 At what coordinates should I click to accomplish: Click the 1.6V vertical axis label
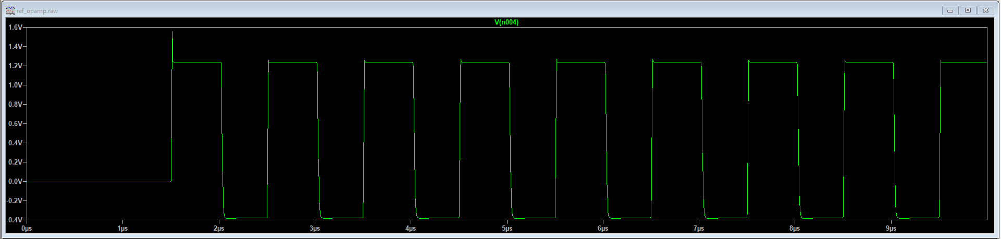tap(15, 27)
